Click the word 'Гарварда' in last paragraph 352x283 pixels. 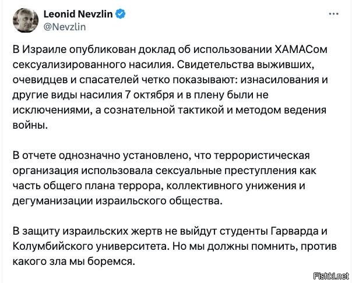[x=292, y=231]
